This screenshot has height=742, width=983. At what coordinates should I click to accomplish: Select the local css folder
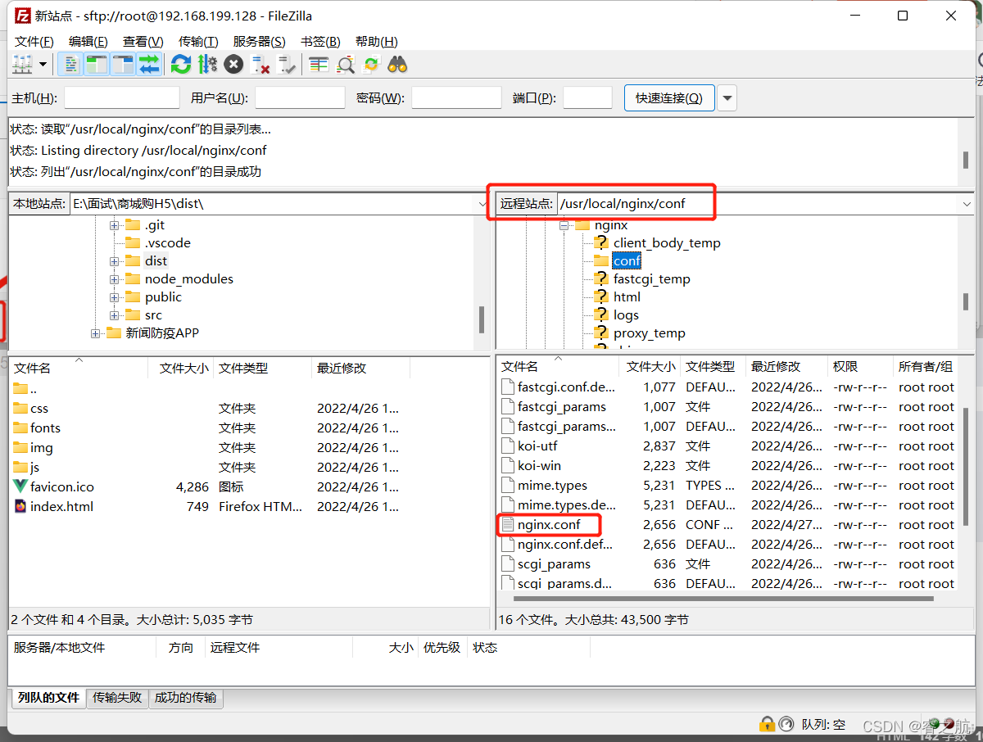coord(39,409)
